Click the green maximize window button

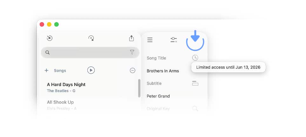[56, 24]
